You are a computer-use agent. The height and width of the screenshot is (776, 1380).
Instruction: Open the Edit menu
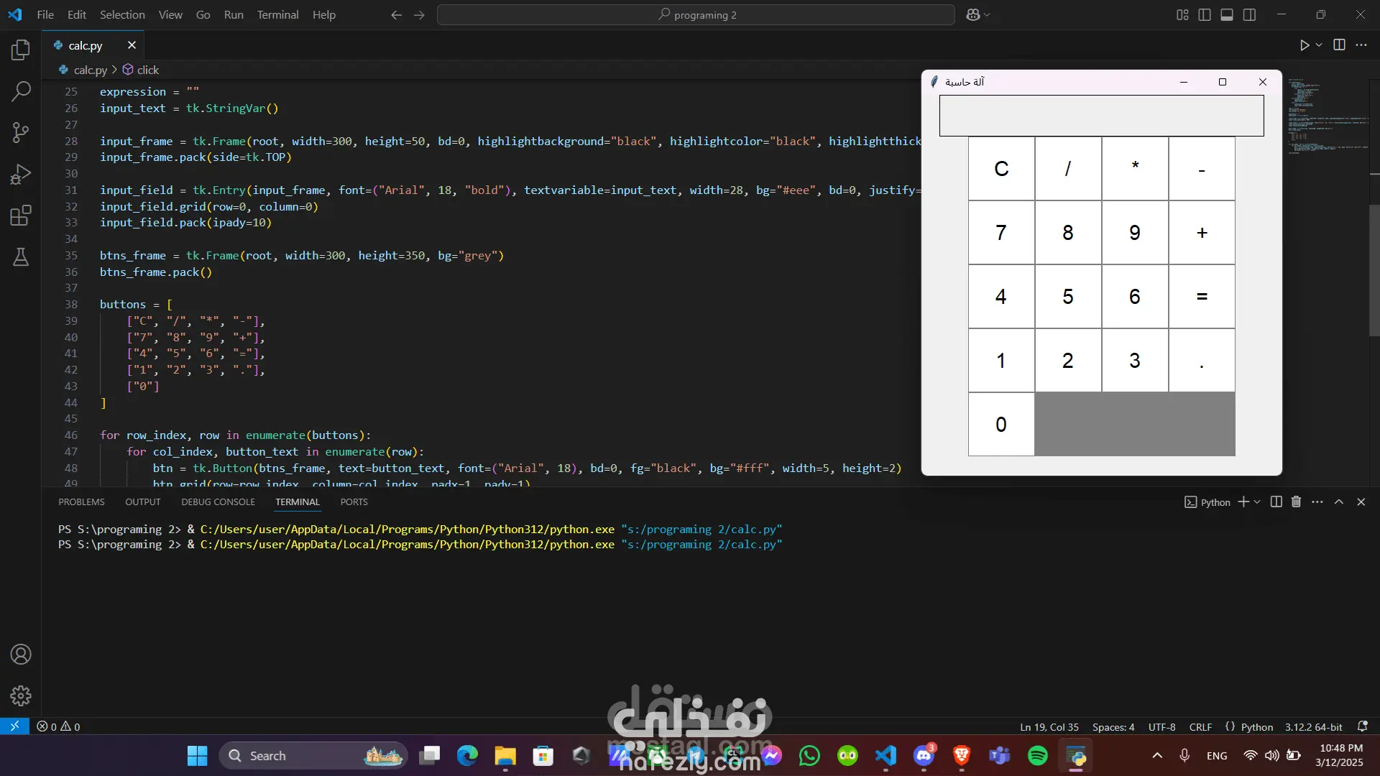pos(77,14)
